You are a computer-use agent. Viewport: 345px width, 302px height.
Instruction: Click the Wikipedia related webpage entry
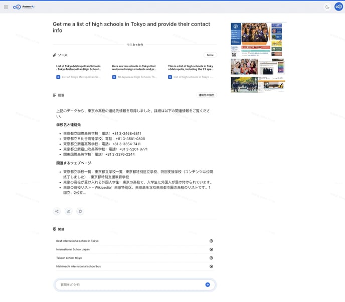coord(138,190)
